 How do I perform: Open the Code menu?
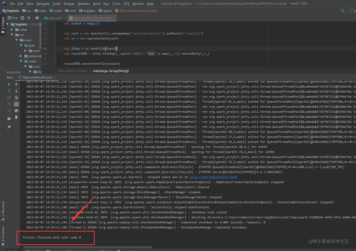(x=56, y=4)
